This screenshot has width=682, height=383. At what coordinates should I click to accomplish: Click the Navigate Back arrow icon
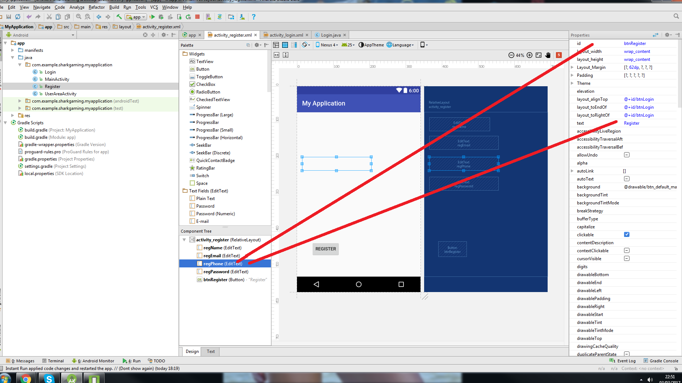[99, 17]
